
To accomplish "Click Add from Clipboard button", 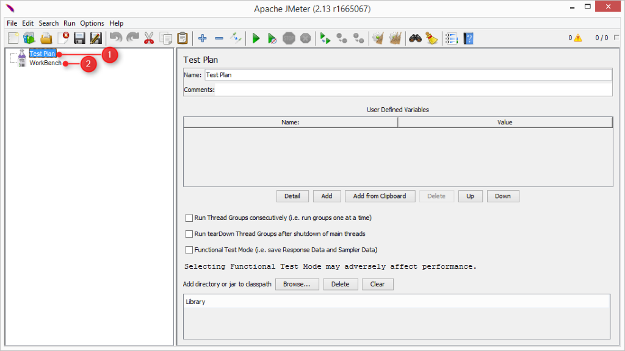I will point(380,196).
